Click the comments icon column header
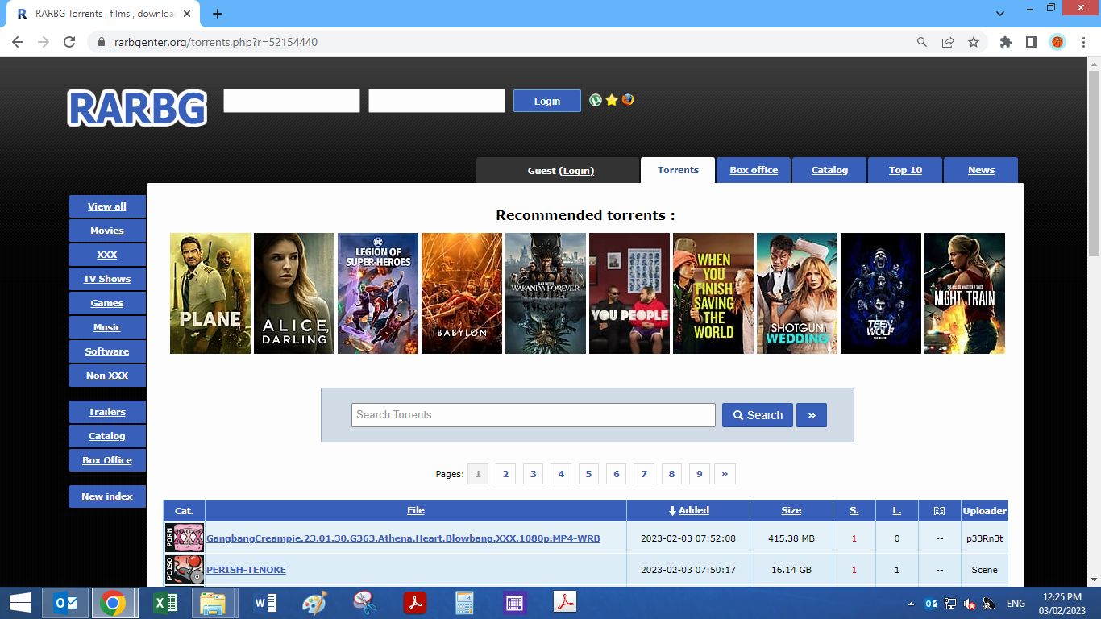This screenshot has height=619, width=1101. pyautogui.click(x=939, y=510)
